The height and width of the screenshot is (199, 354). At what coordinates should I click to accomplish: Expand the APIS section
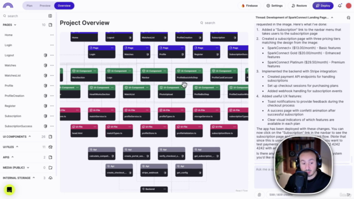pyautogui.click(x=12, y=157)
